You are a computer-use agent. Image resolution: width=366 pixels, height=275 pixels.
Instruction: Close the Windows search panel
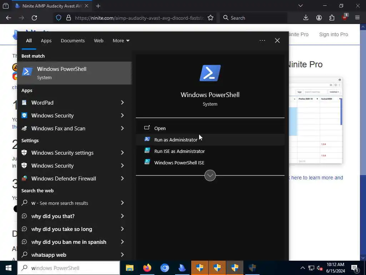pyautogui.click(x=277, y=41)
